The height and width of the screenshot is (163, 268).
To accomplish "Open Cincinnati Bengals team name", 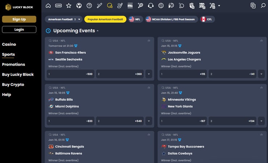I will 70,146.
